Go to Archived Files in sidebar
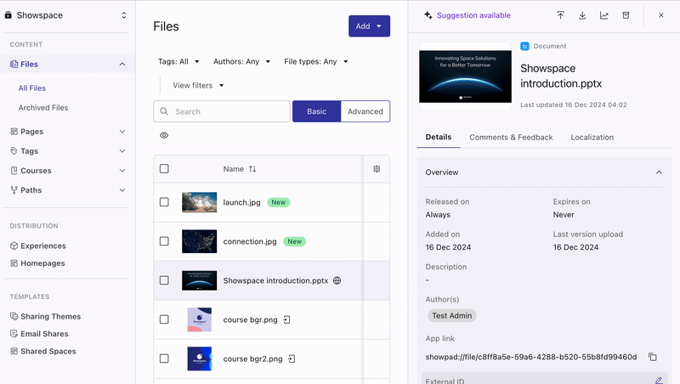The height and width of the screenshot is (384, 680). click(x=43, y=108)
